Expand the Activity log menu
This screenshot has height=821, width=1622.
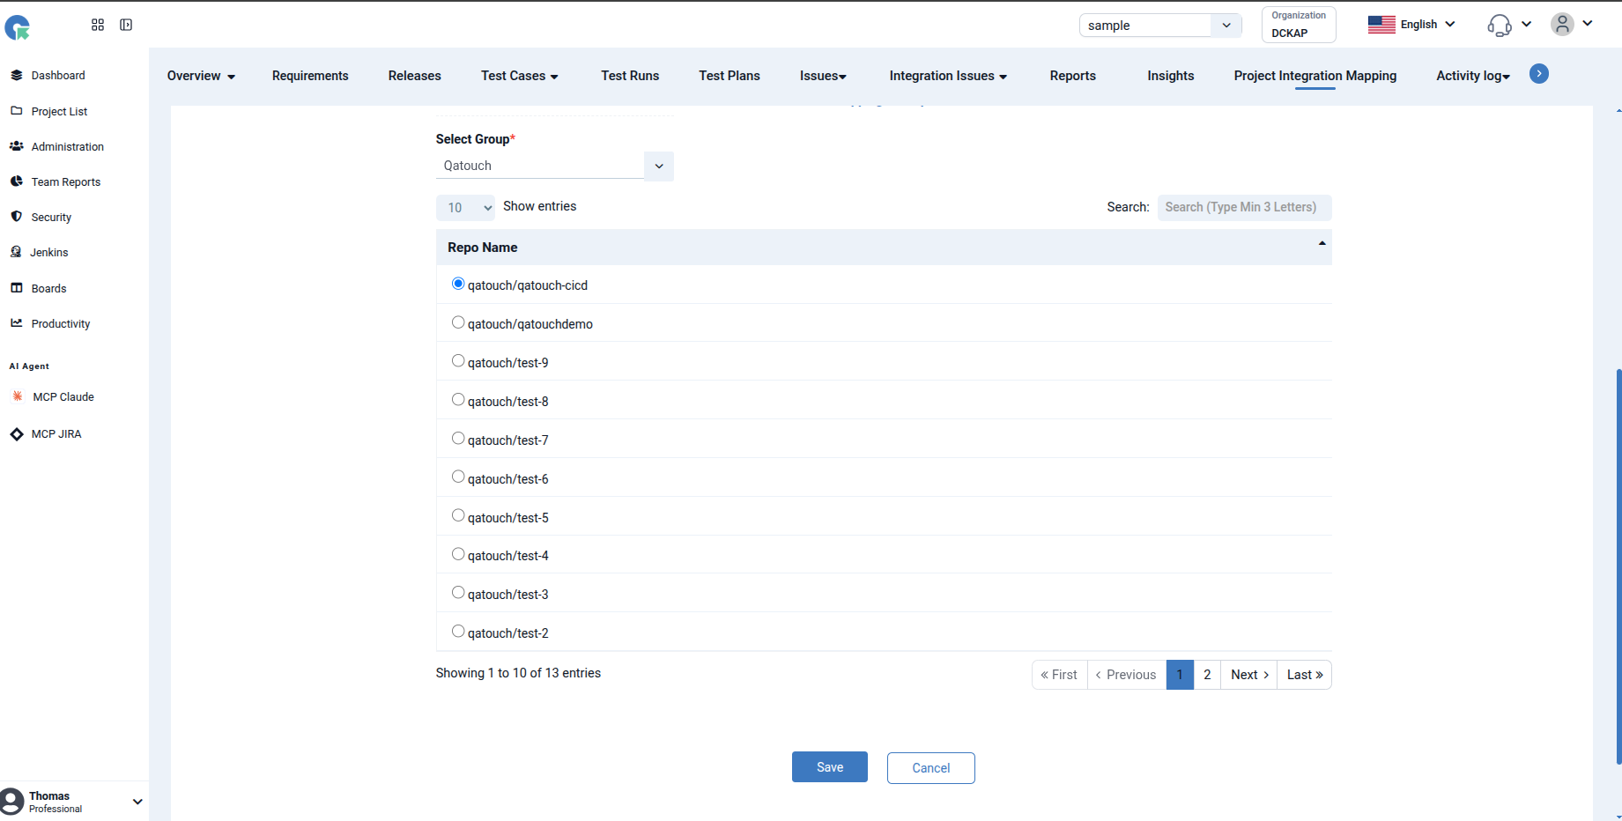1473,76
